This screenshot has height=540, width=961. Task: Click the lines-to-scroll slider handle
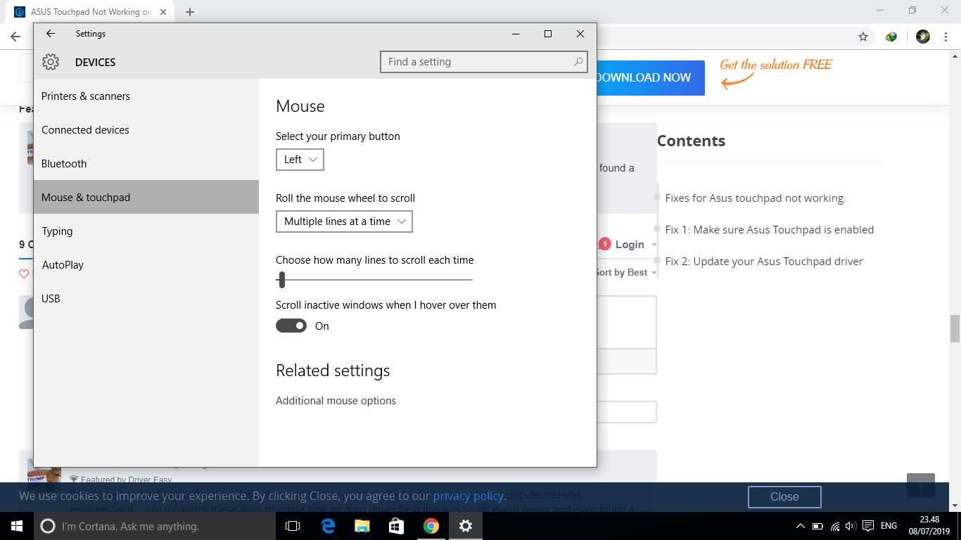pos(281,280)
